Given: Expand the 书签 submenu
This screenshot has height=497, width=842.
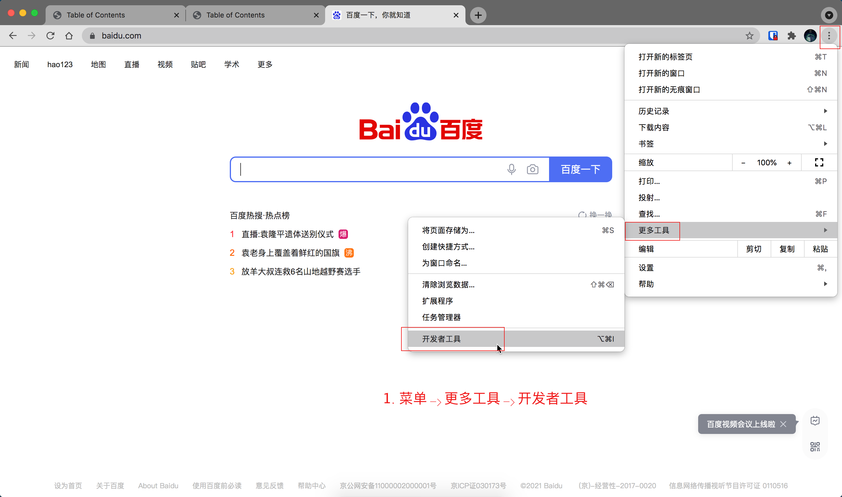Looking at the screenshot, I should tap(731, 144).
